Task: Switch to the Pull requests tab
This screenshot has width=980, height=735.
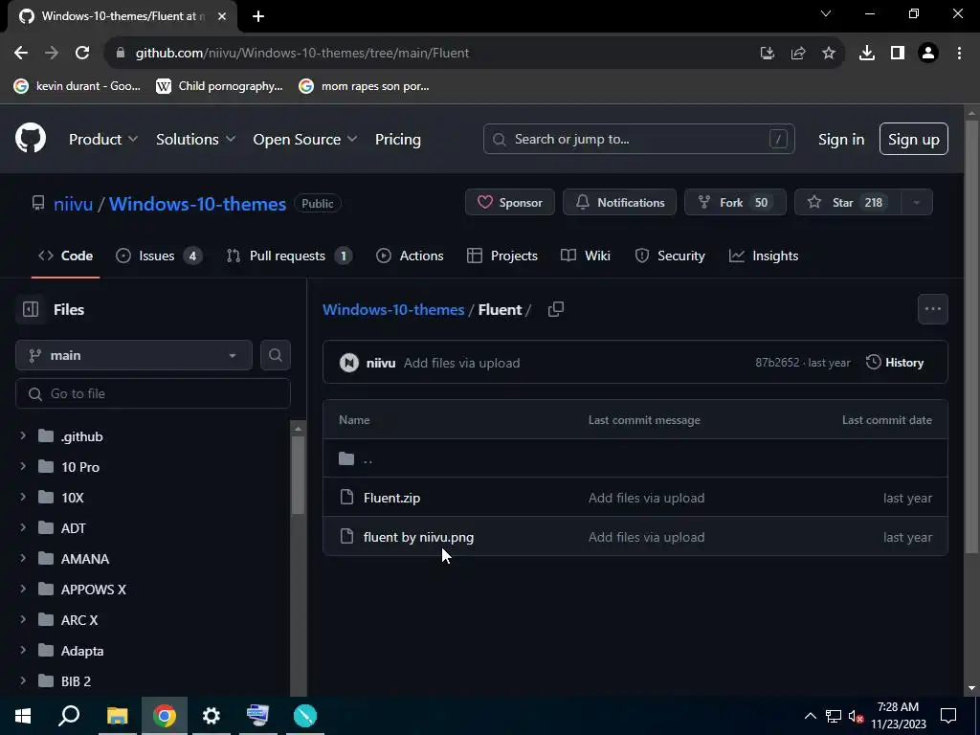Action: 289,256
